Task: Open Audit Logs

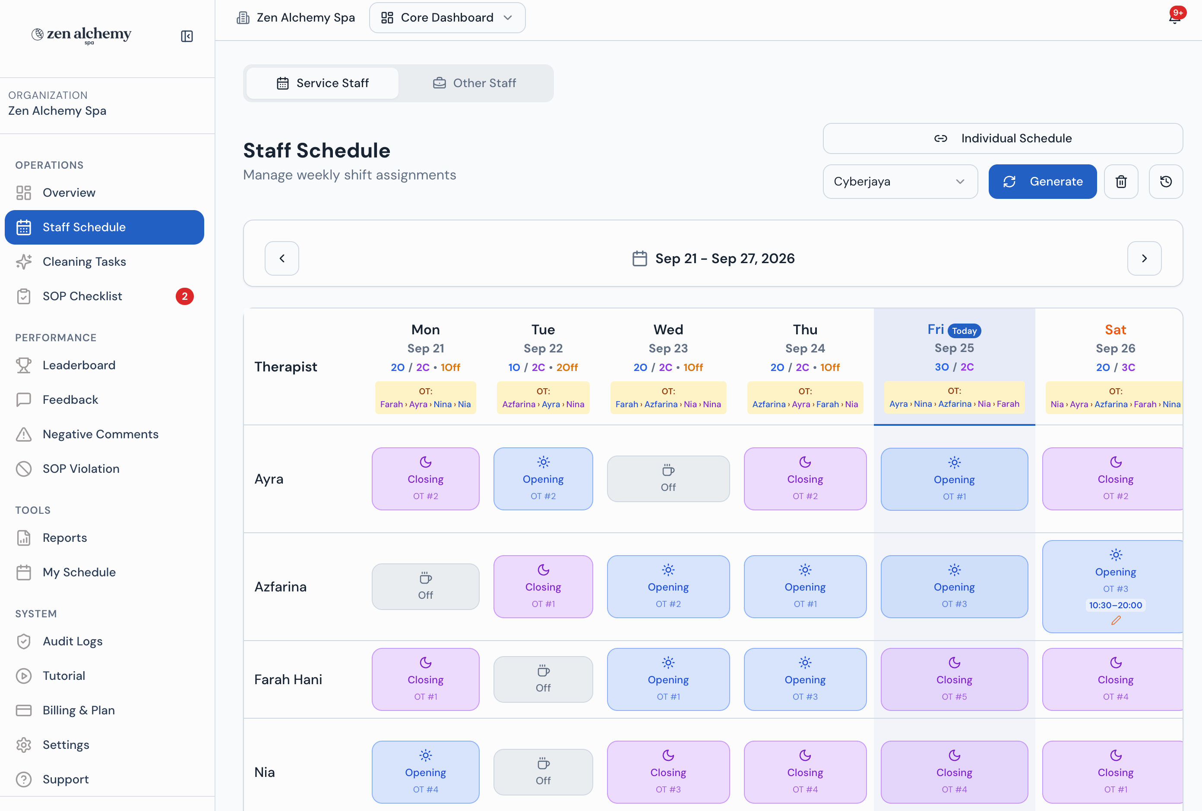Action: coord(104,641)
